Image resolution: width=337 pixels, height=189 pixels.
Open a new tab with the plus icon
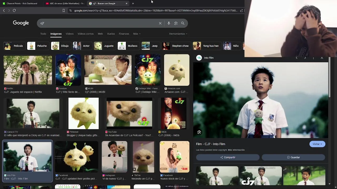[133, 3]
